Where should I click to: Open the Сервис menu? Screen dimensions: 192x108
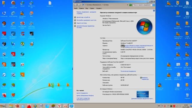click(92, 8)
